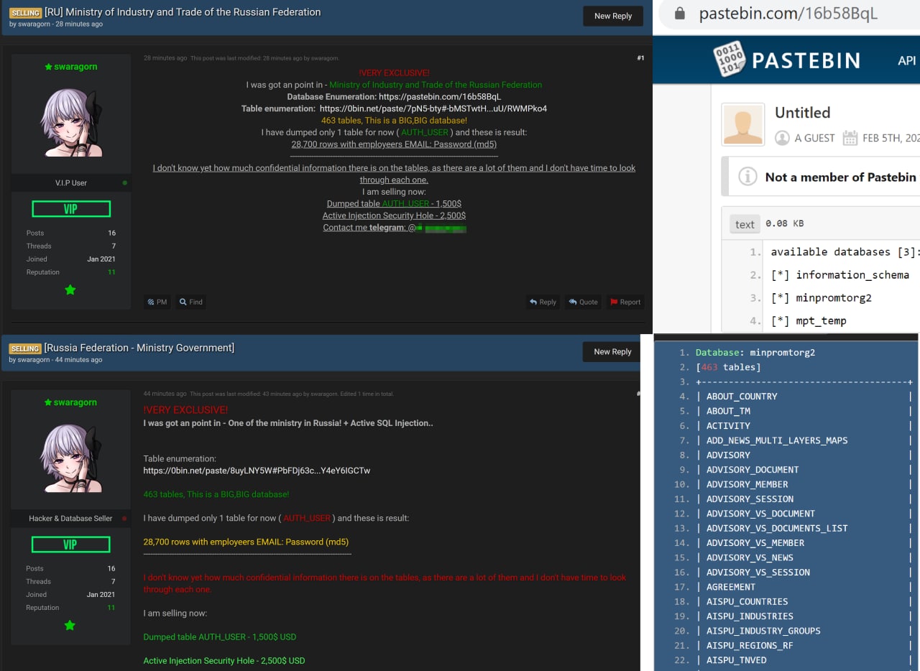Click AUTH_USER link in first post
Viewport: 920px width, 671px height.
click(x=425, y=132)
